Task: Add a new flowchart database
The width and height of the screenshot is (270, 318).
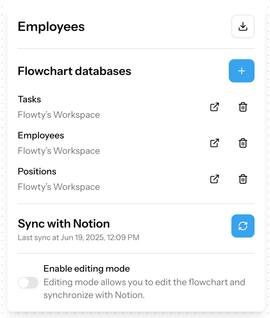Action: (x=242, y=71)
